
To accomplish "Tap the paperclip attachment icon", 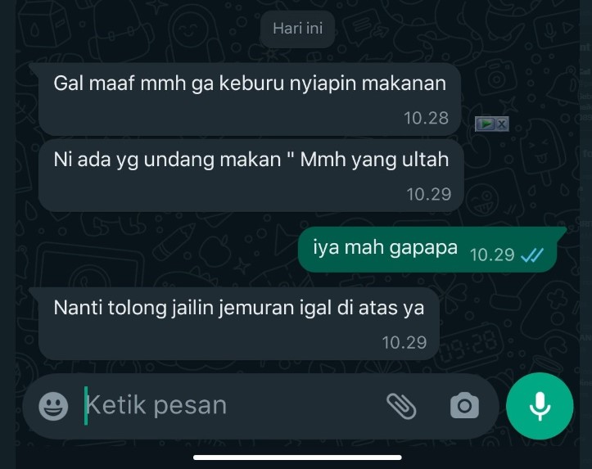I will pos(401,406).
